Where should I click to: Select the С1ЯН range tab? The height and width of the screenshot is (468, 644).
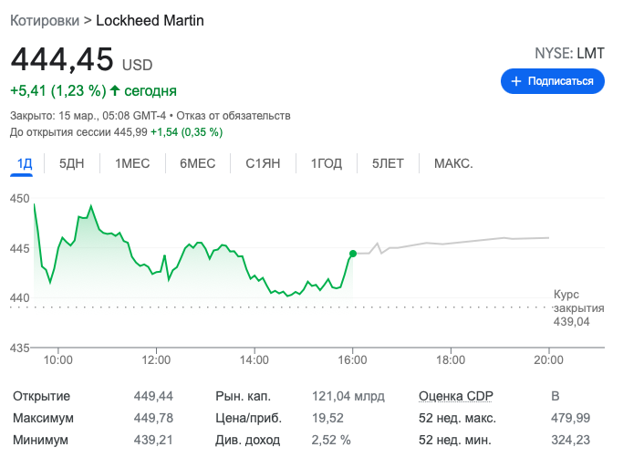click(x=263, y=163)
